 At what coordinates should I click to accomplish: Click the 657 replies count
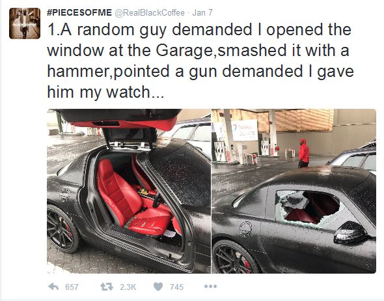coord(72,287)
